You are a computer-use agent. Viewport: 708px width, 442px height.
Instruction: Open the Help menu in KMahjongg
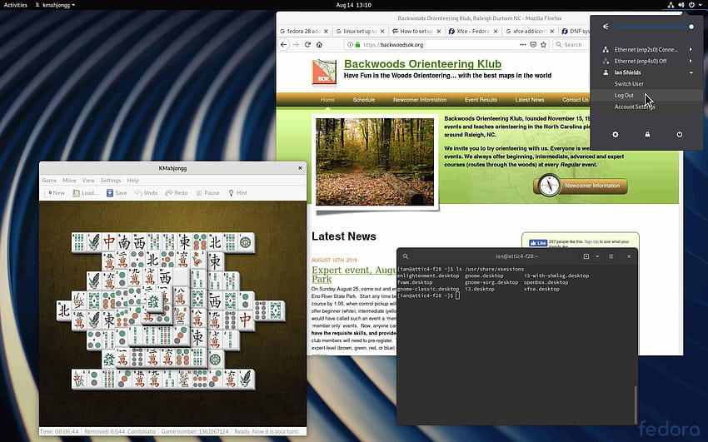point(132,180)
